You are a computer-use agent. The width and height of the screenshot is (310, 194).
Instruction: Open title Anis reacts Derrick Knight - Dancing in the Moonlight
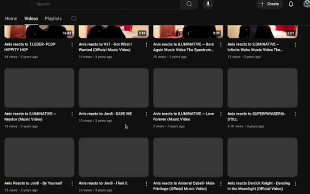coord(258,186)
